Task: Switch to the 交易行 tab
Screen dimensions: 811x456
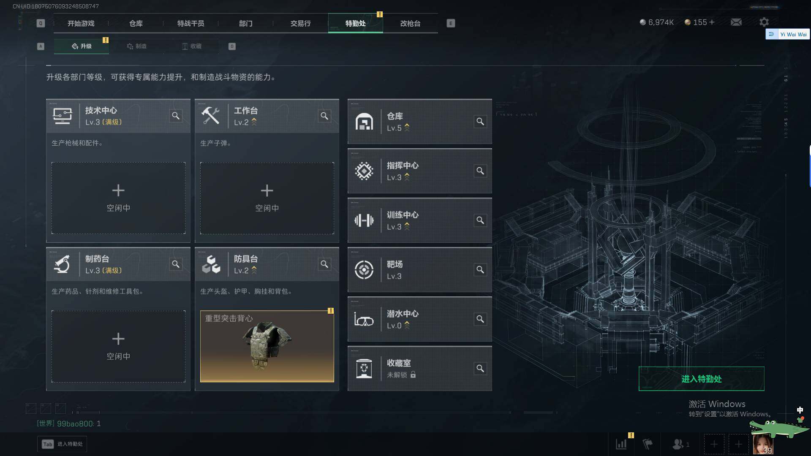Action: (x=300, y=23)
